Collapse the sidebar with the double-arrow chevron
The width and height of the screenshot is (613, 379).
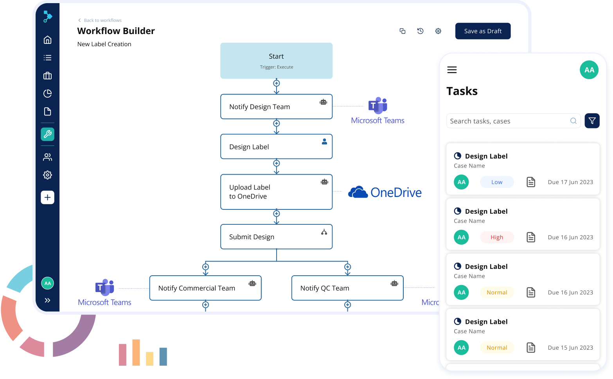(48, 300)
